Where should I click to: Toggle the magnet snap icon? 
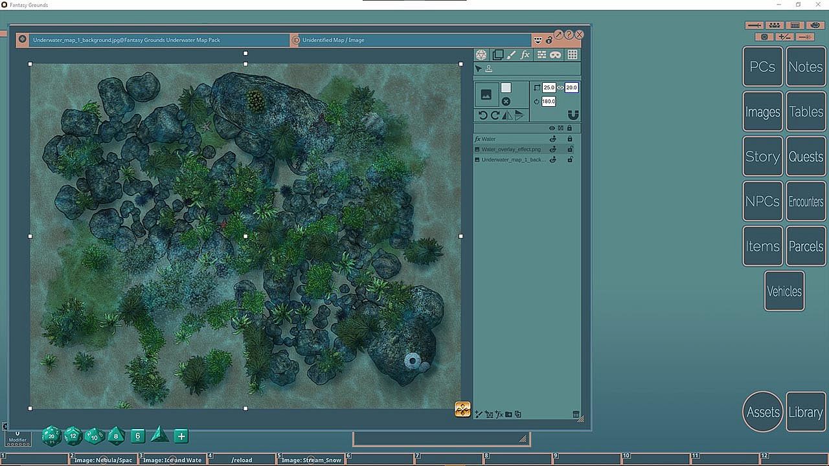(x=573, y=115)
